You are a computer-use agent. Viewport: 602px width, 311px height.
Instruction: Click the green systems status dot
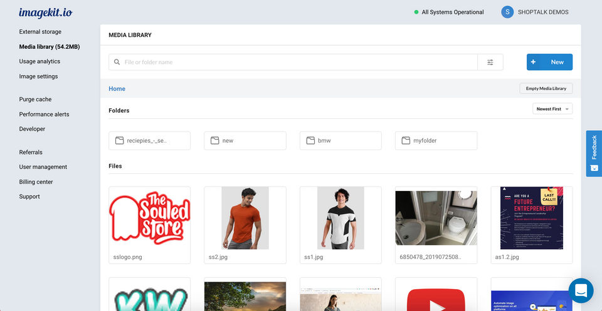(416, 13)
